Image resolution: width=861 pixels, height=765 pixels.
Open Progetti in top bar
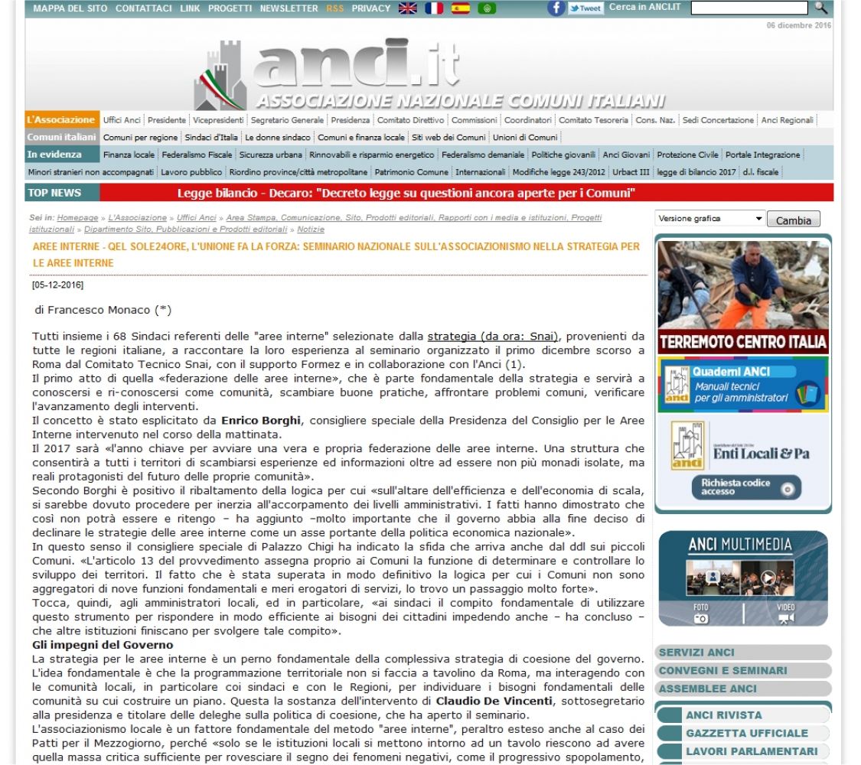pos(230,8)
